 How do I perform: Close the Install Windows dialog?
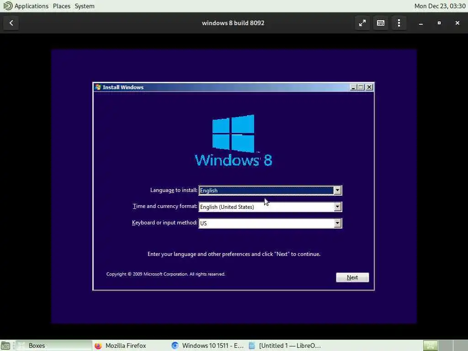(x=369, y=87)
